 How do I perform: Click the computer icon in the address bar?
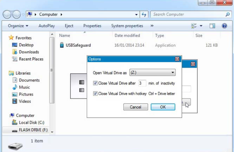coord(30,14)
